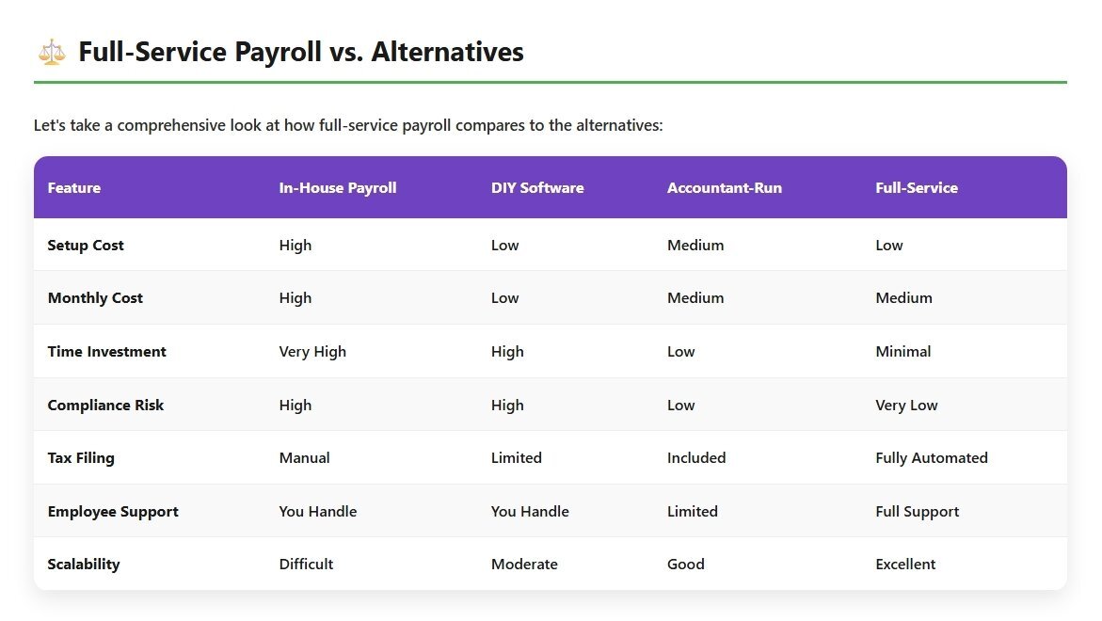The image size is (1102, 621).
Task: Select the Full-Service column header
Action: pyautogui.click(x=917, y=187)
